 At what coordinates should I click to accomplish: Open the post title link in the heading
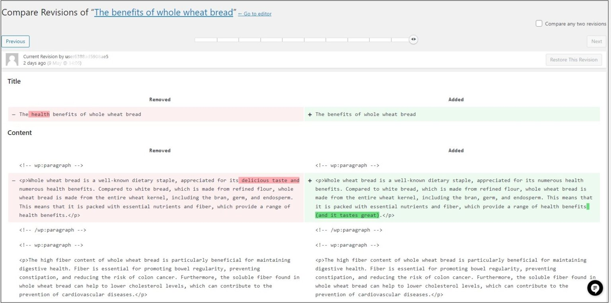point(163,12)
